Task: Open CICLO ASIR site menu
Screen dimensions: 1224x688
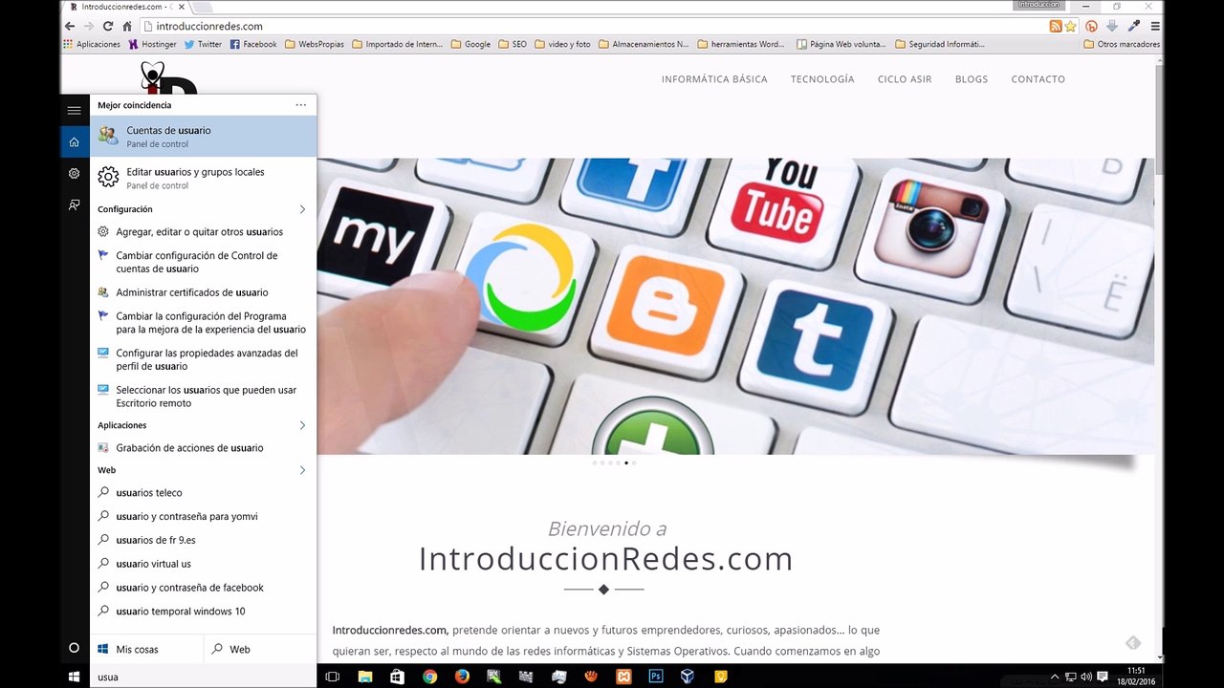Action: click(905, 79)
